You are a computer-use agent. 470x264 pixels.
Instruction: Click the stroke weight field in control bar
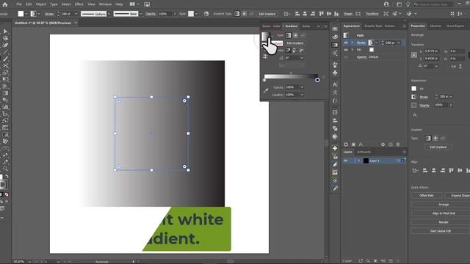pyautogui.click(x=66, y=14)
